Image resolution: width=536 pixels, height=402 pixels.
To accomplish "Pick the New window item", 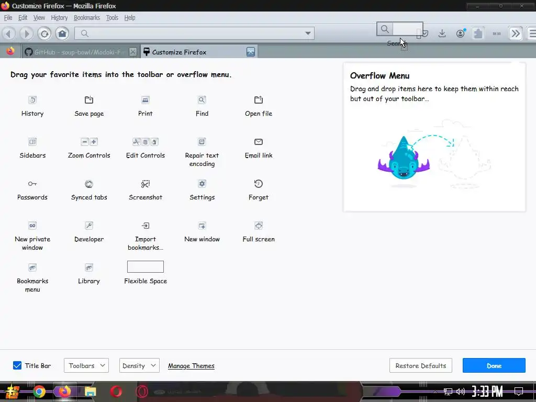I will (x=202, y=232).
